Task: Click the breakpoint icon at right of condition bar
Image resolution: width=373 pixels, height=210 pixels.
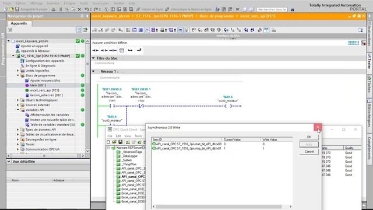Action: [363, 43]
